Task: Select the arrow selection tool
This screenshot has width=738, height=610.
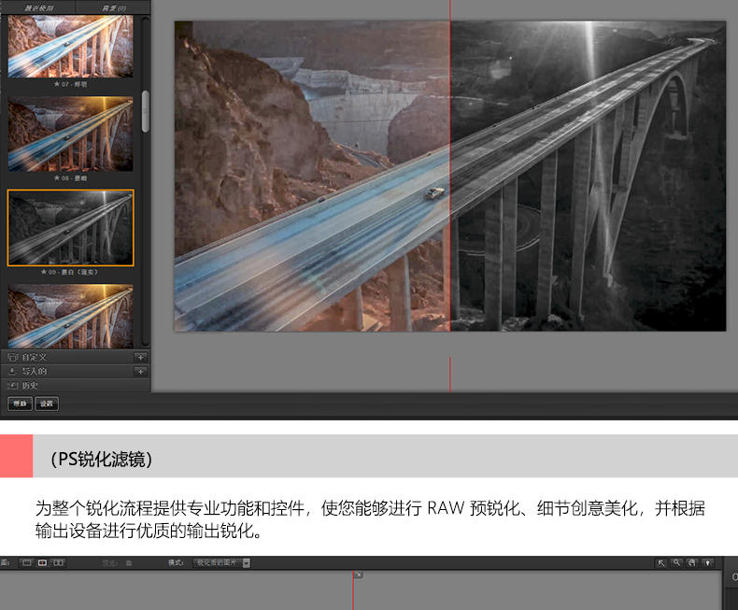Action: pos(661,563)
